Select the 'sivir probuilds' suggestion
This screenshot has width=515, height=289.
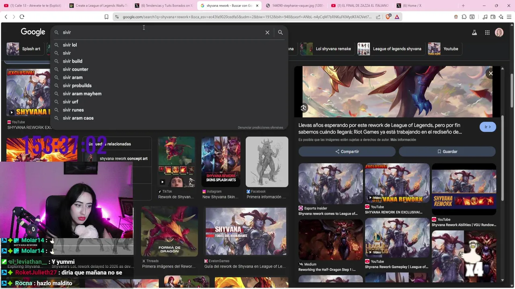169,85
